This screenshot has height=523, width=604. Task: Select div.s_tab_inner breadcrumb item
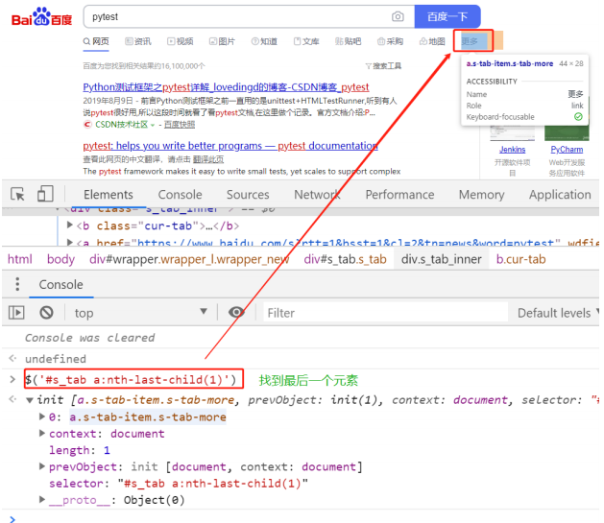click(441, 259)
